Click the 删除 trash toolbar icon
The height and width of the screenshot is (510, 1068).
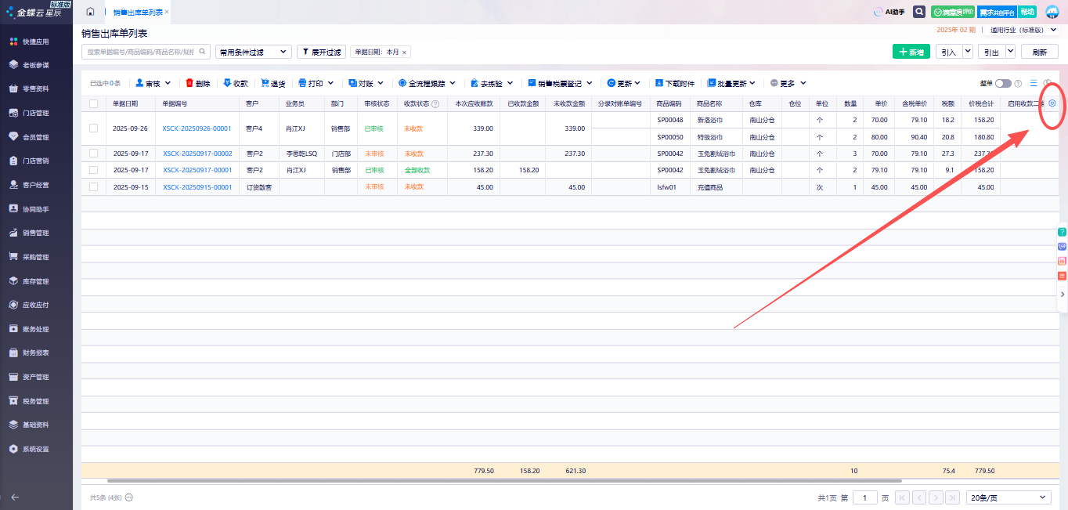197,83
